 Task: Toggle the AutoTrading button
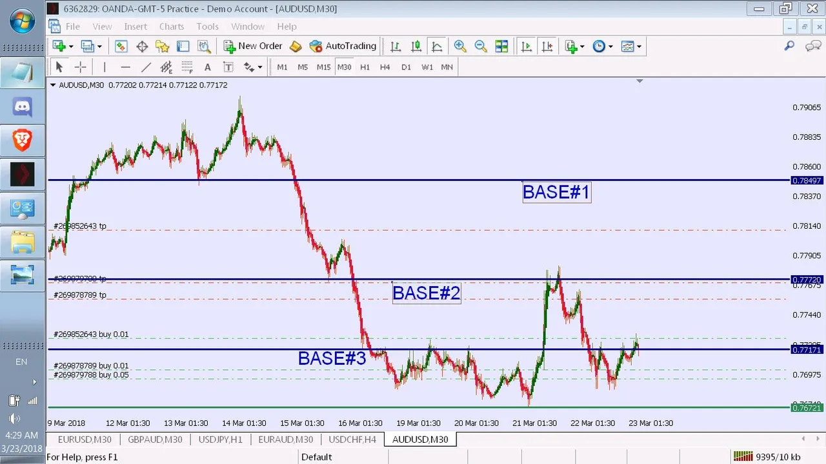tap(343, 46)
